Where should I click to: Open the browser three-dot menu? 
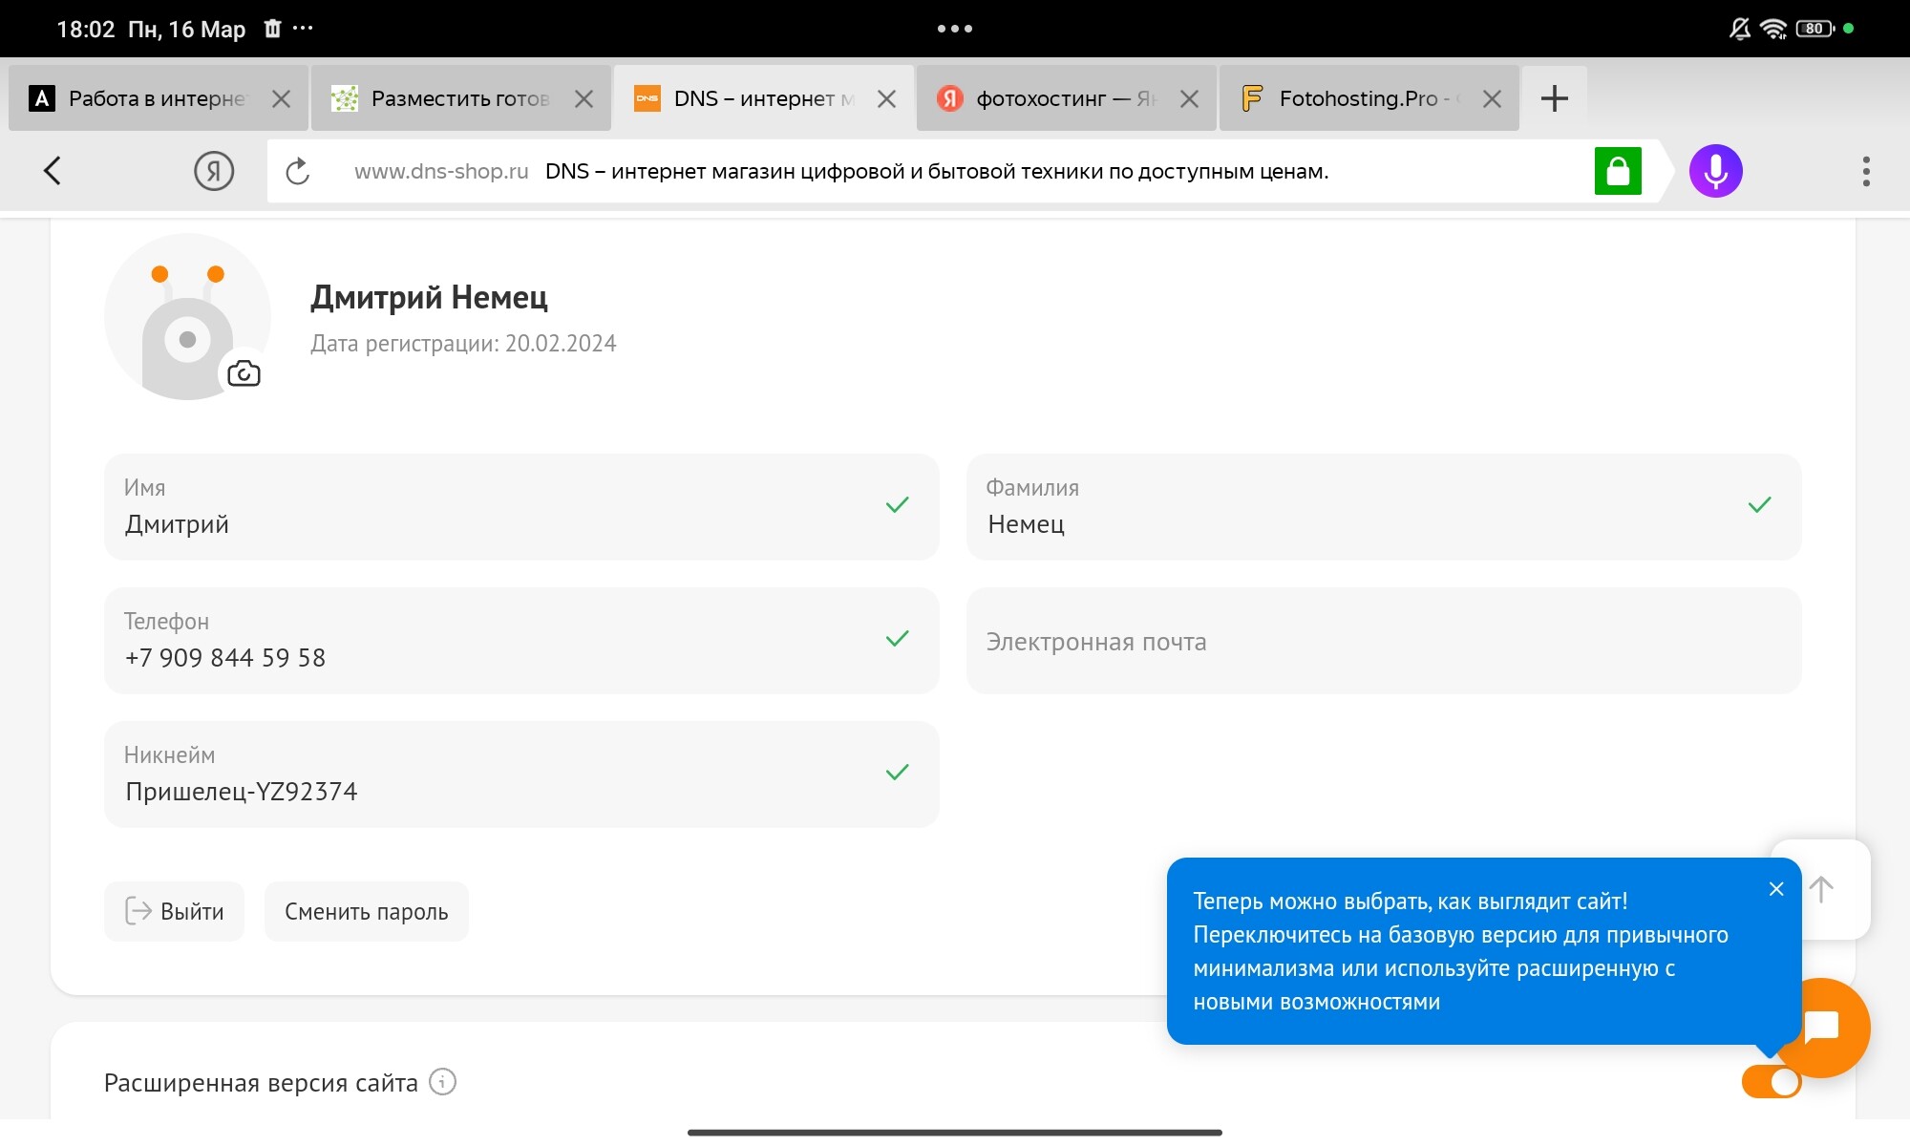click(x=1865, y=171)
